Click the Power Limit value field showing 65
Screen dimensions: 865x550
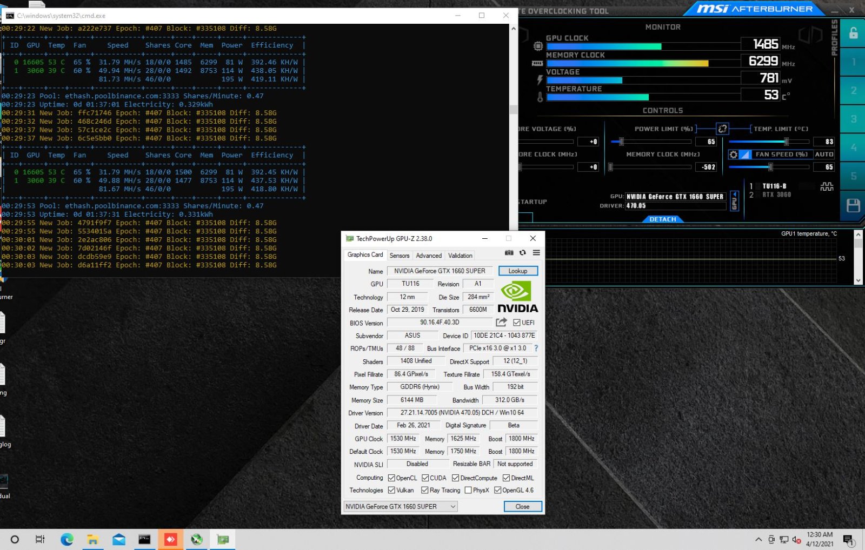pos(707,142)
